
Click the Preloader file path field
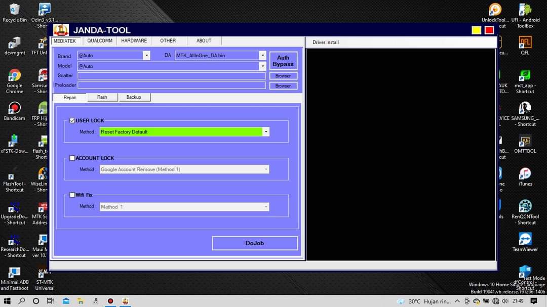pos(172,85)
